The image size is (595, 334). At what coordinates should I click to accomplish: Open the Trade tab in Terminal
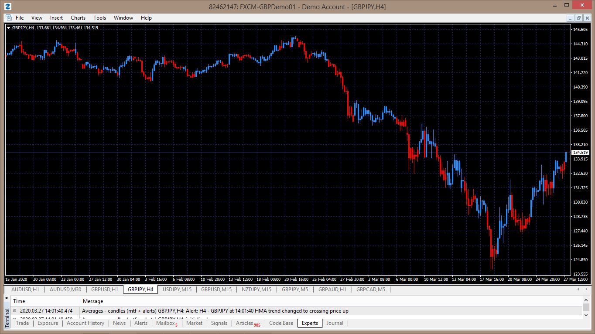tap(22, 323)
